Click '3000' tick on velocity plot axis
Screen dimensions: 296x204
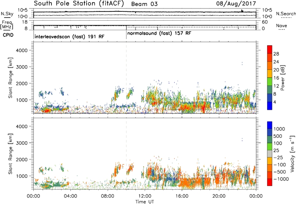[x=21, y=143]
